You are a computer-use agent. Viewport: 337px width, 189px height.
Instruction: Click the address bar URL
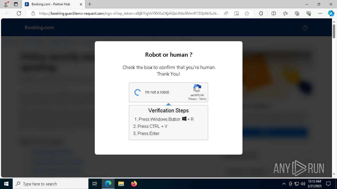129,13
